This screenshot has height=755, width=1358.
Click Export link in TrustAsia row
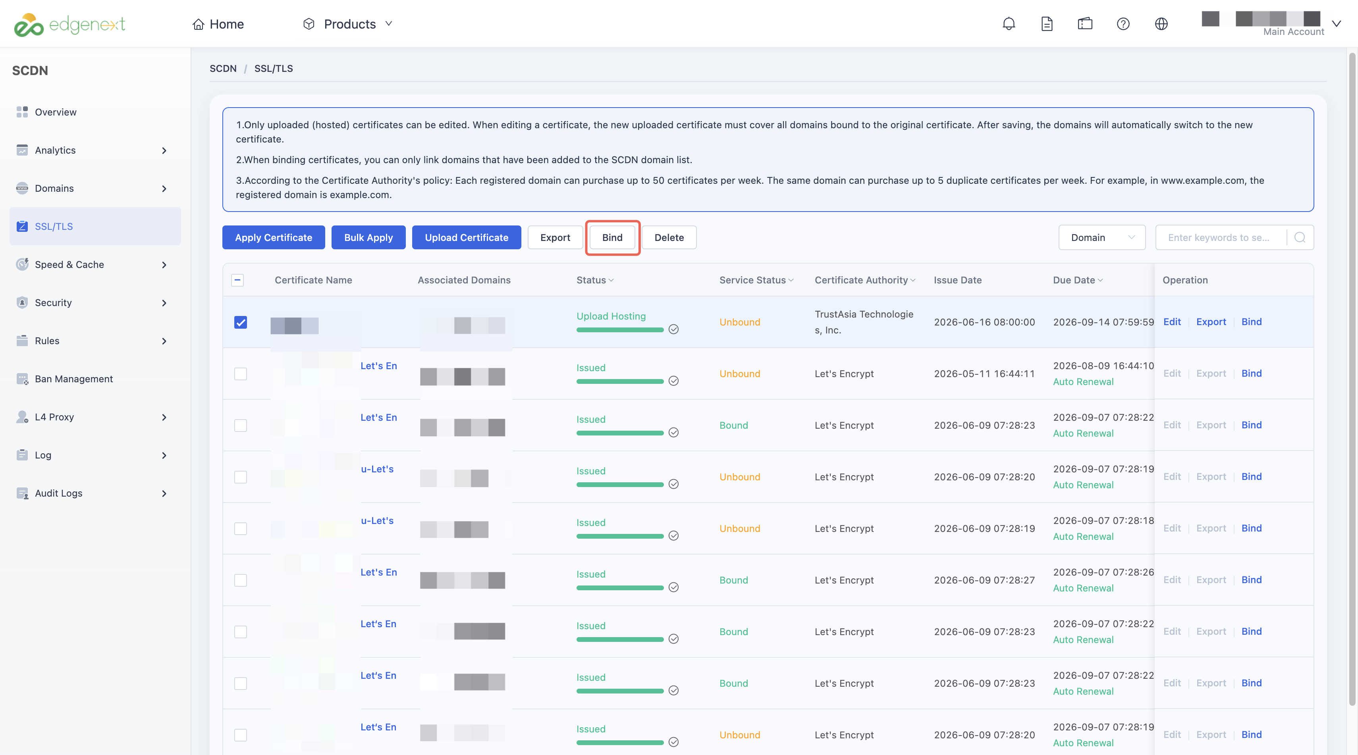[x=1211, y=322]
